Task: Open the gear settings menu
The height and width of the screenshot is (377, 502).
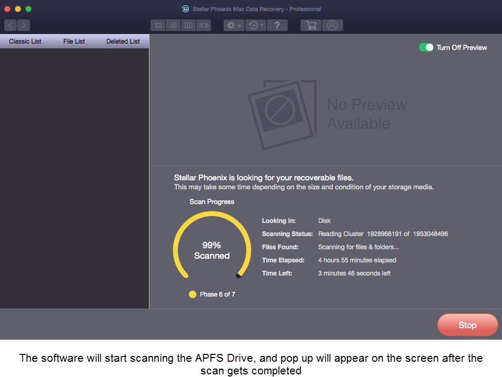Action: (234, 25)
